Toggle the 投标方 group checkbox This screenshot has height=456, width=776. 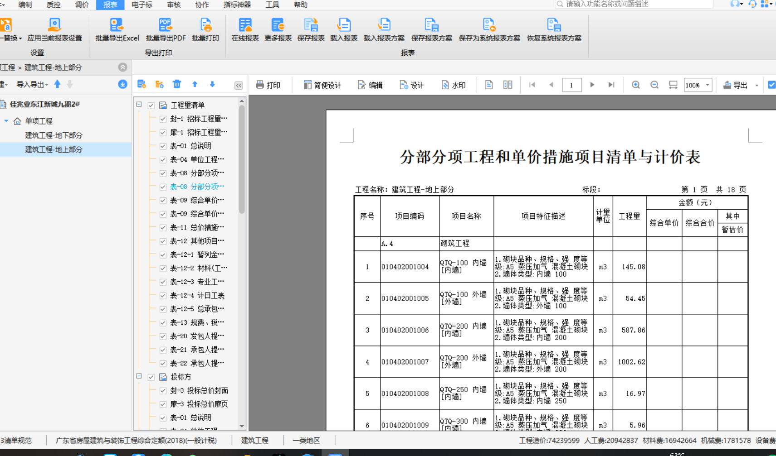[151, 377]
